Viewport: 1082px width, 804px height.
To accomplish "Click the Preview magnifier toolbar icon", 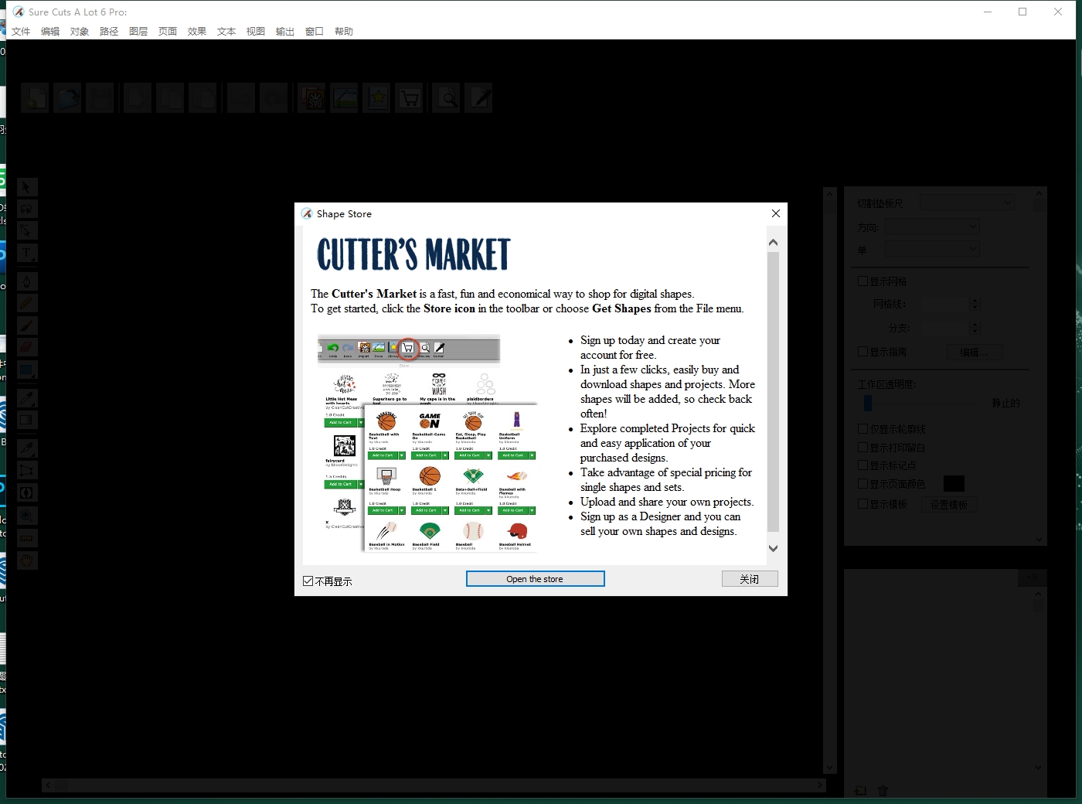I will pos(447,98).
